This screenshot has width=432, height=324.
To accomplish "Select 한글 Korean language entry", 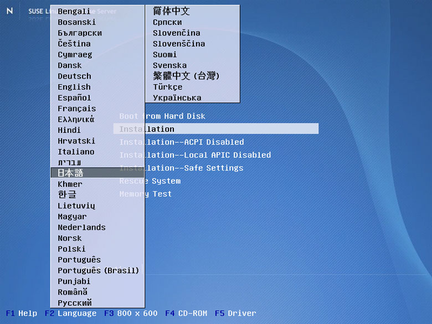I will [66, 194].
